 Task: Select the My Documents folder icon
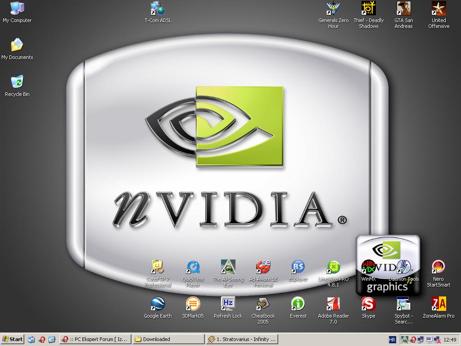[x=17, y=49]
